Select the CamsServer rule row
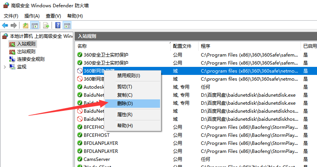This screenshot has height=167, width=317. pos(196,159)
